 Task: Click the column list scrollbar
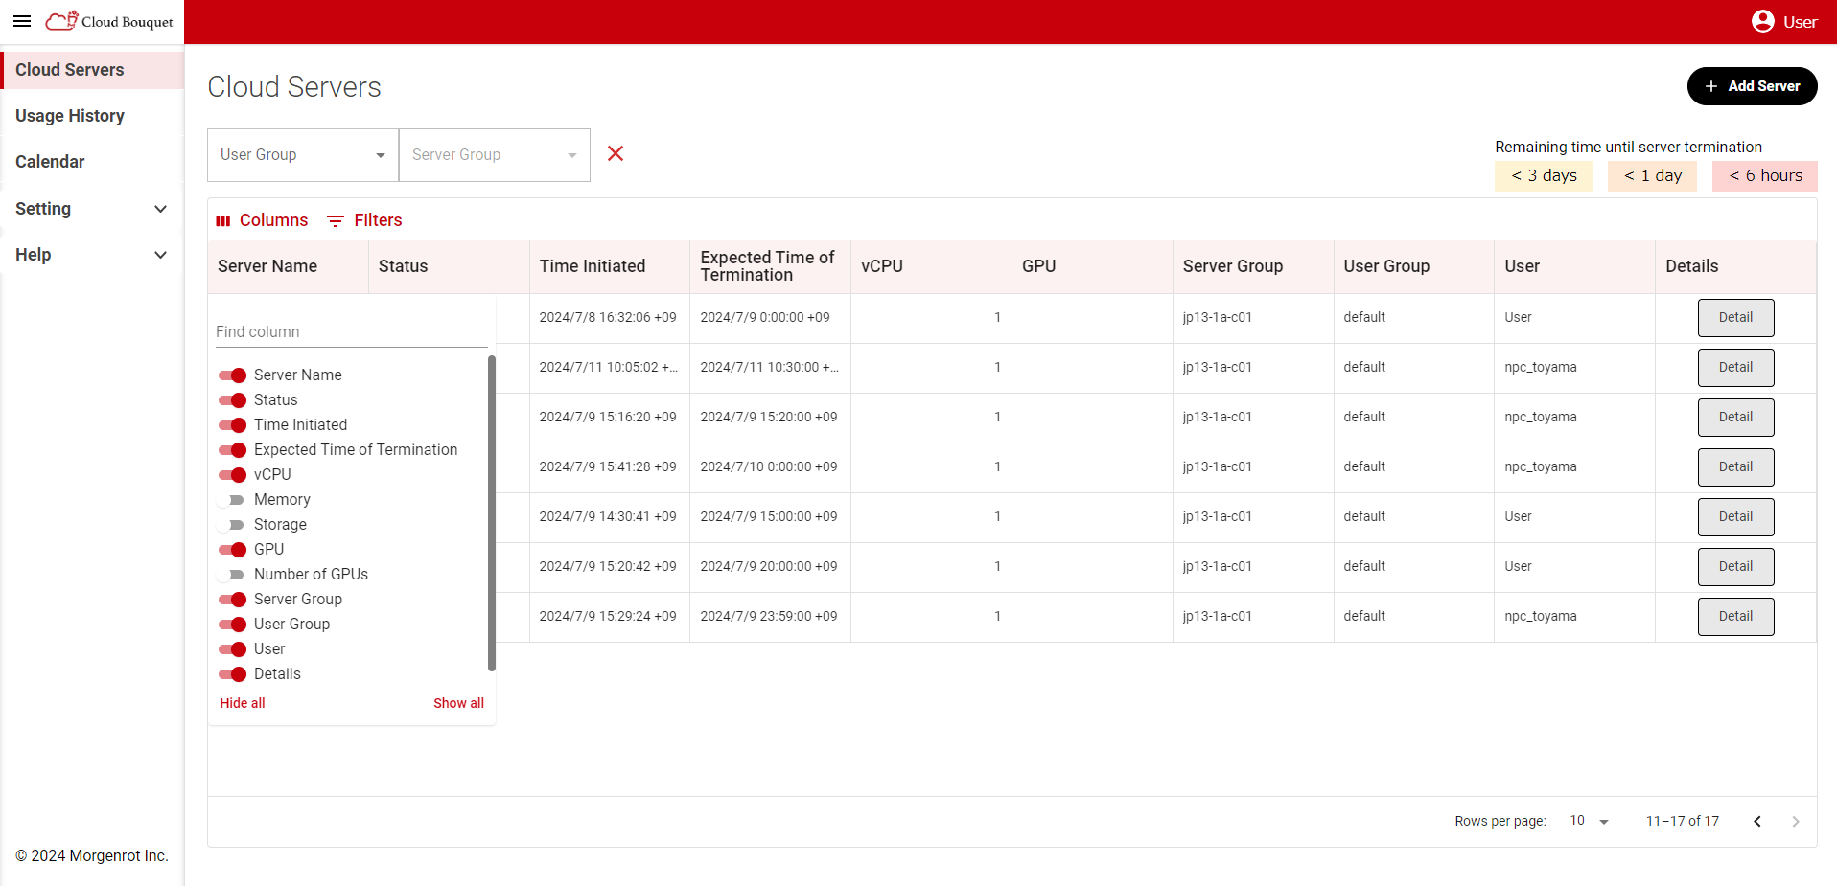tap(492, 513)
